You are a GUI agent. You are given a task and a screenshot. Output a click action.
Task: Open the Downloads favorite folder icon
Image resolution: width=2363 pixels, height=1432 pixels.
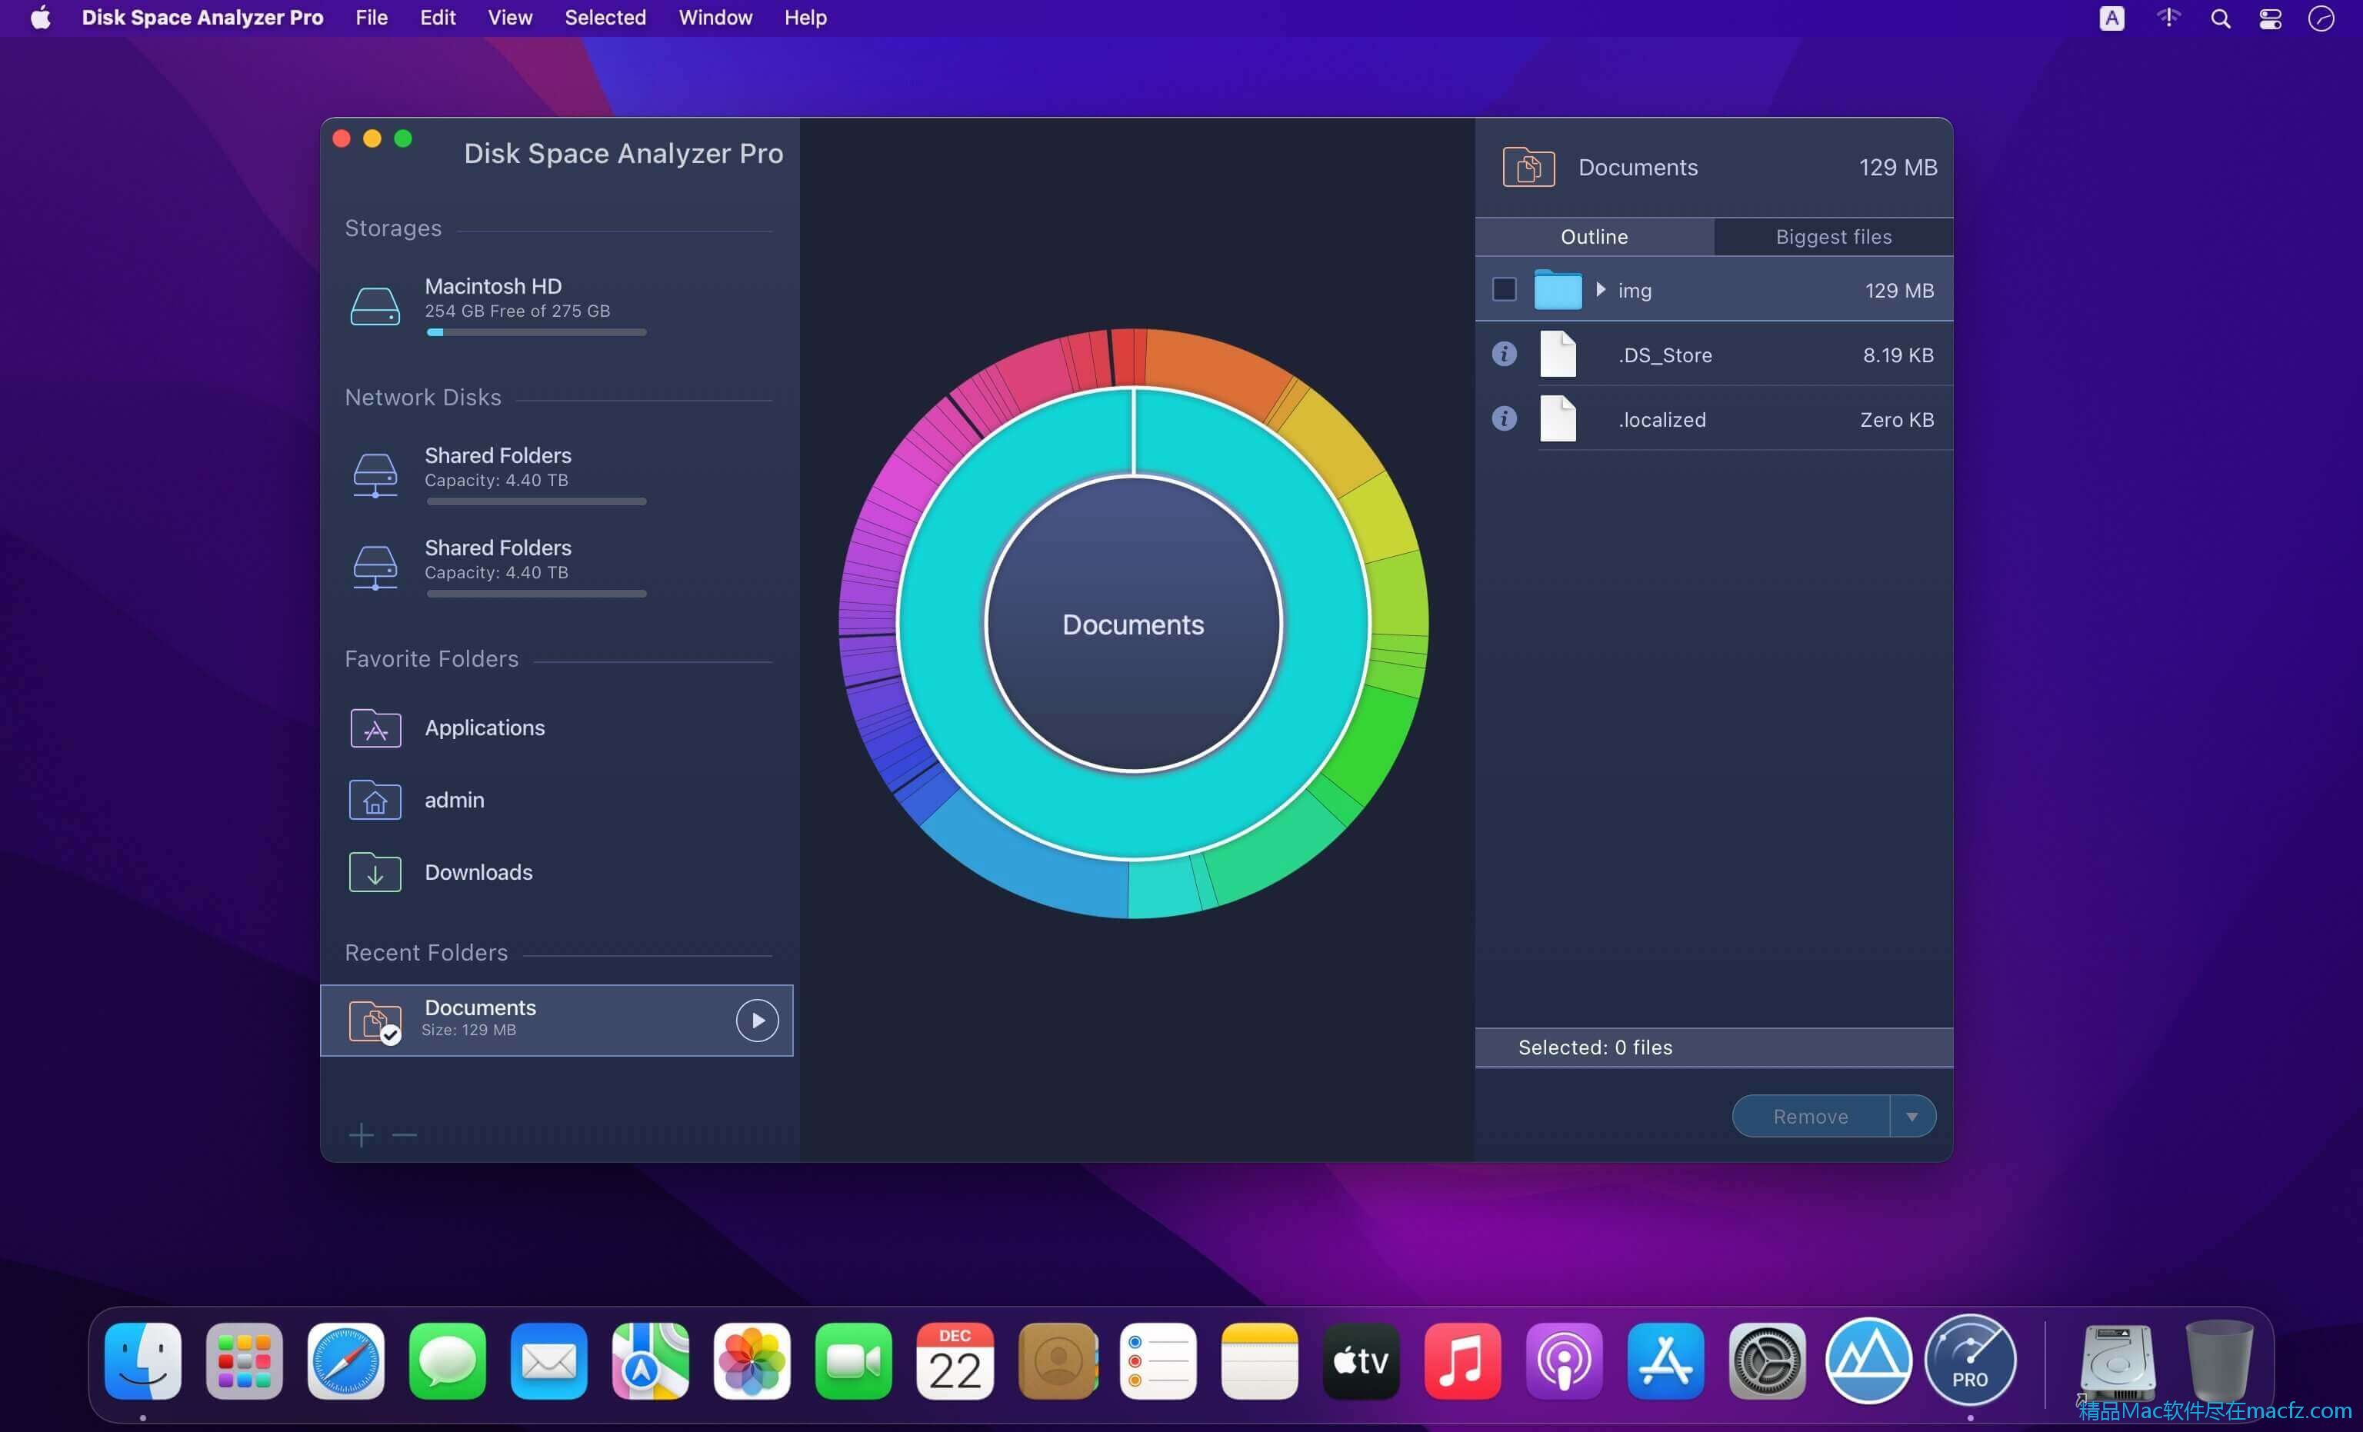[375, 872]
